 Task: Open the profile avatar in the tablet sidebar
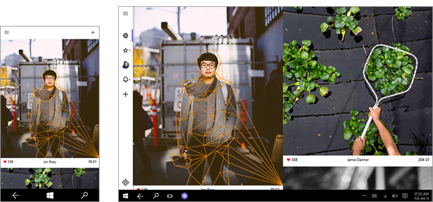(126, 65)
